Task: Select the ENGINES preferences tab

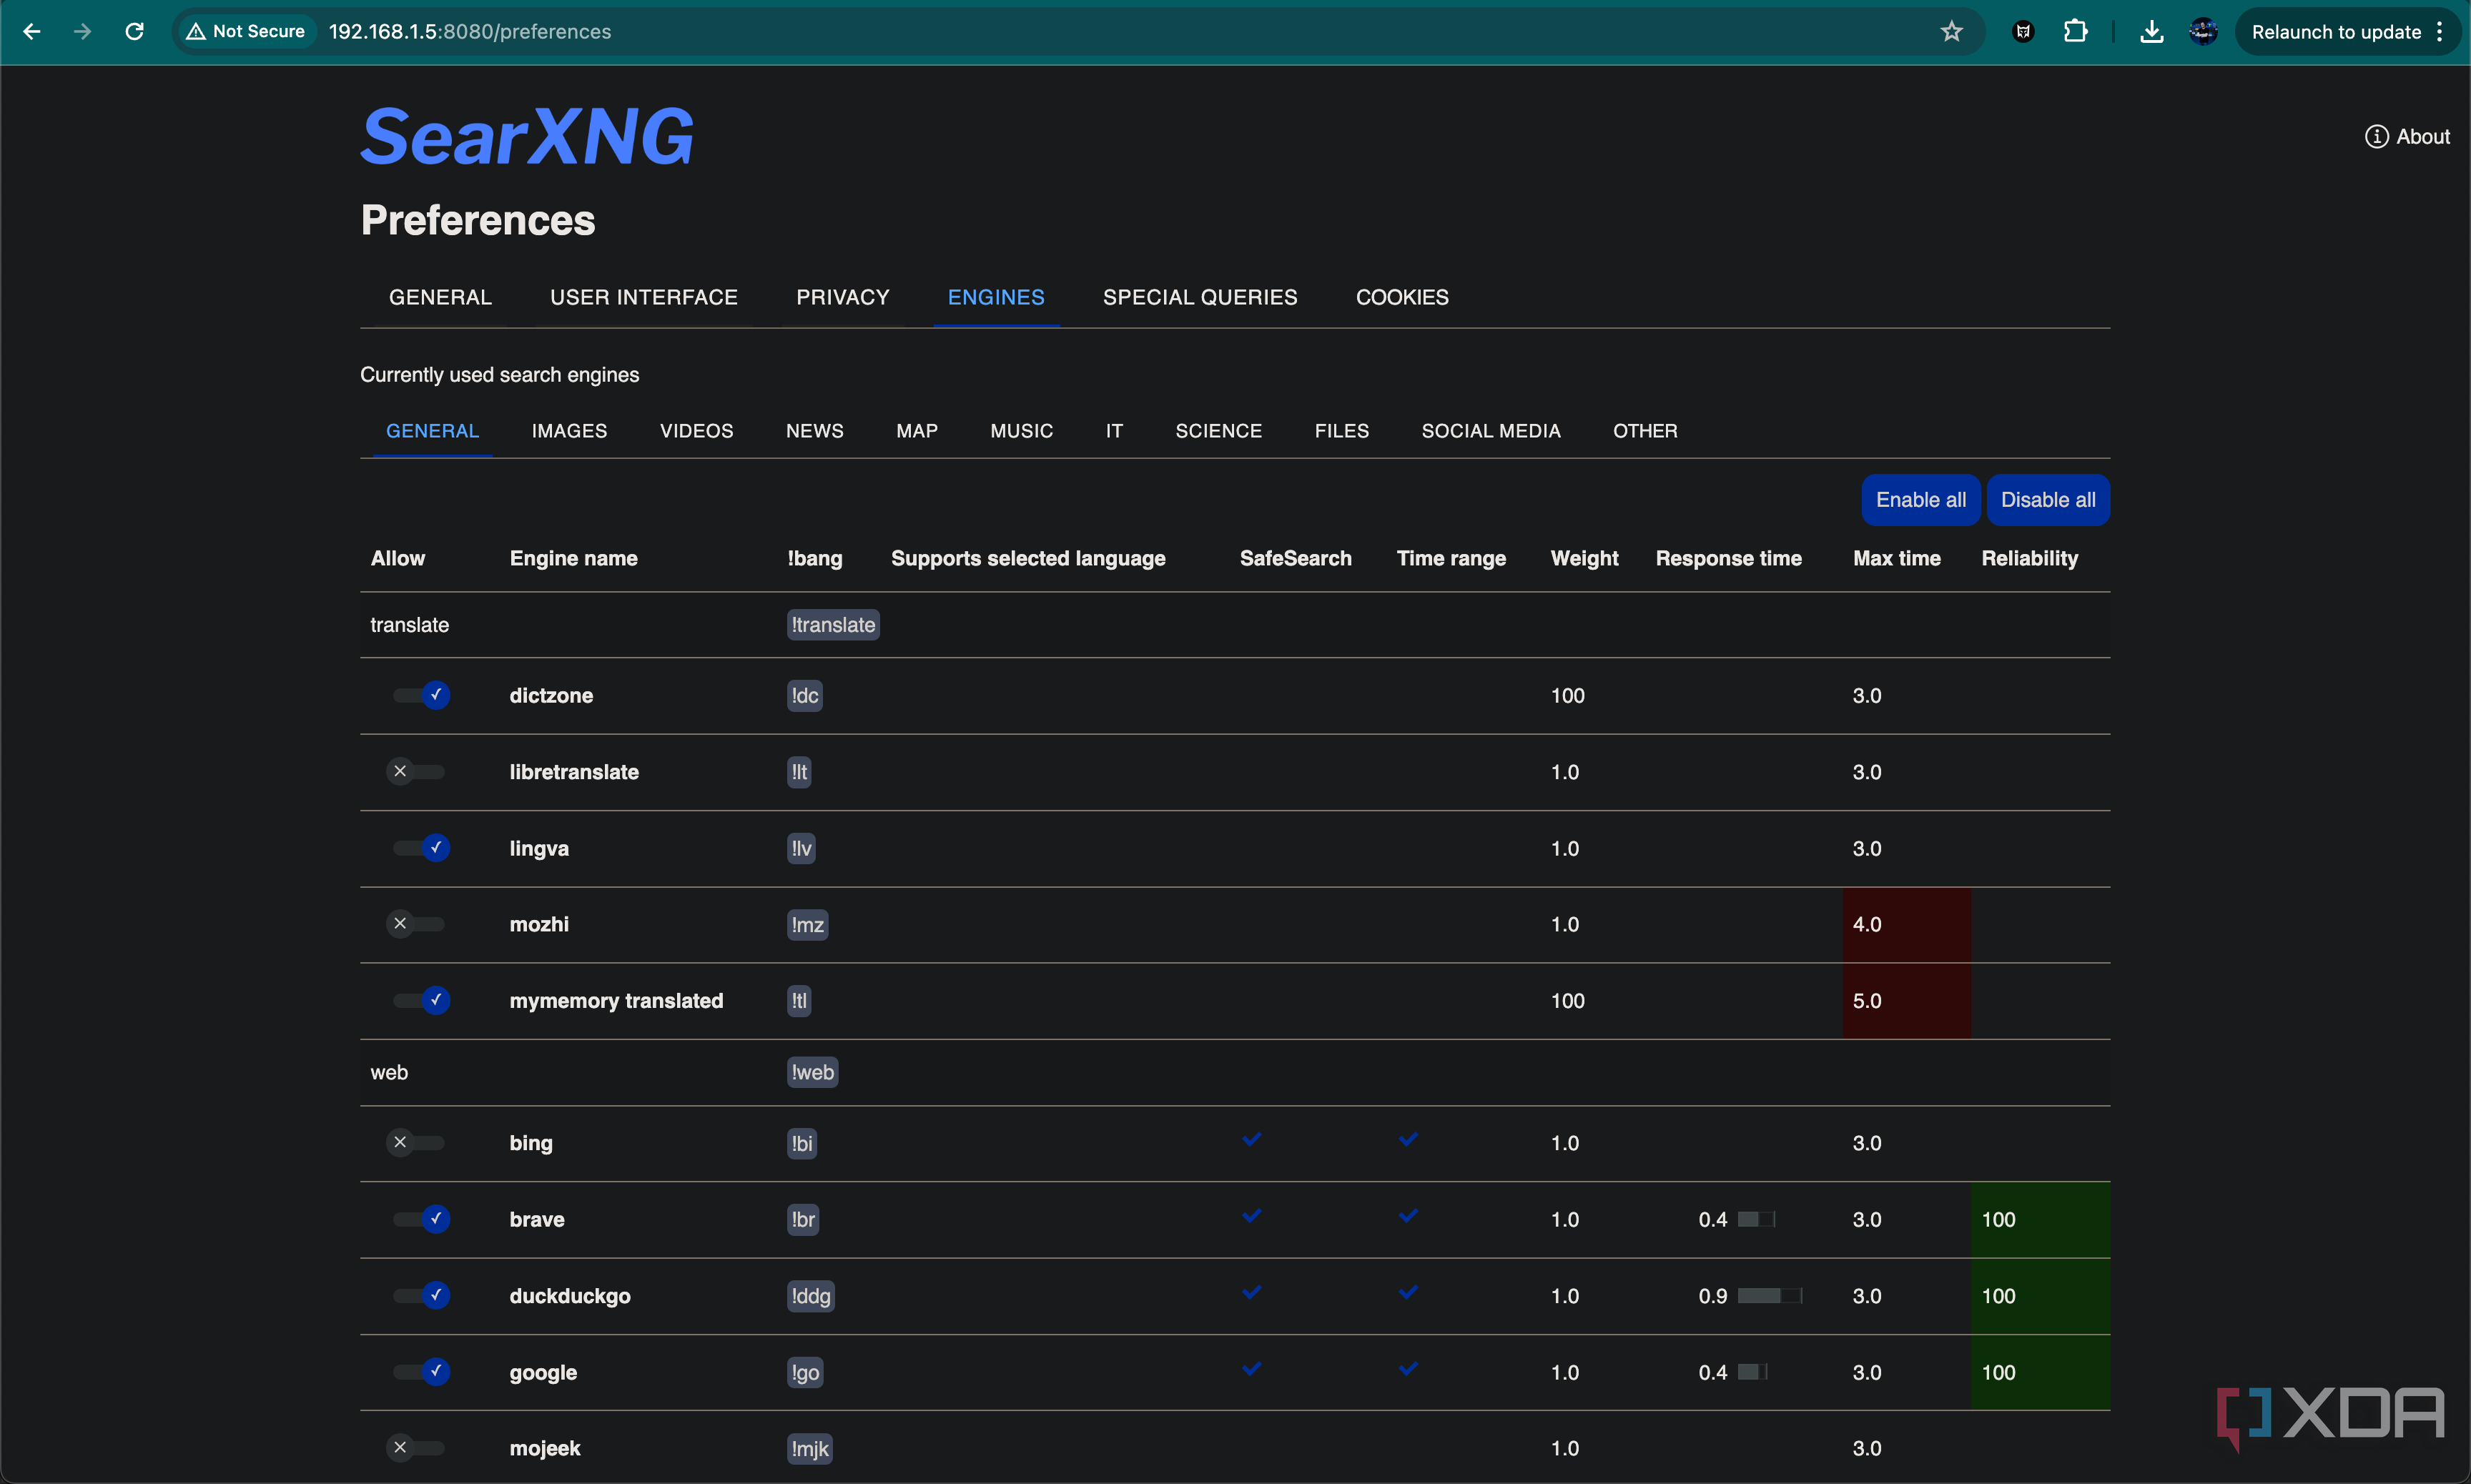Action: tap(996, 297)
